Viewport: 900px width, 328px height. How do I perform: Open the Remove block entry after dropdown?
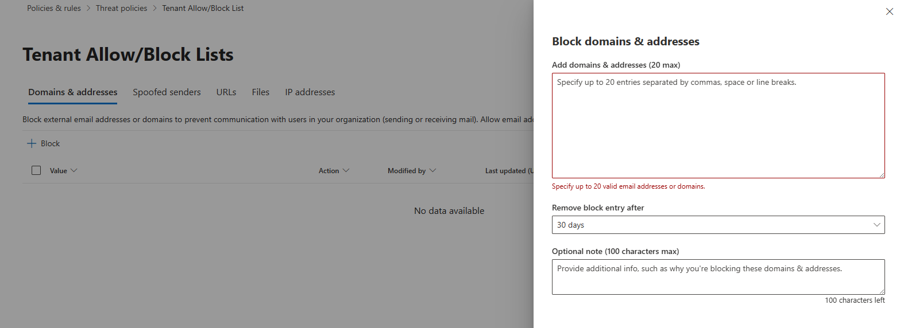click(718, 225)
